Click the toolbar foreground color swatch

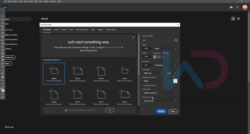coord(2,89)
